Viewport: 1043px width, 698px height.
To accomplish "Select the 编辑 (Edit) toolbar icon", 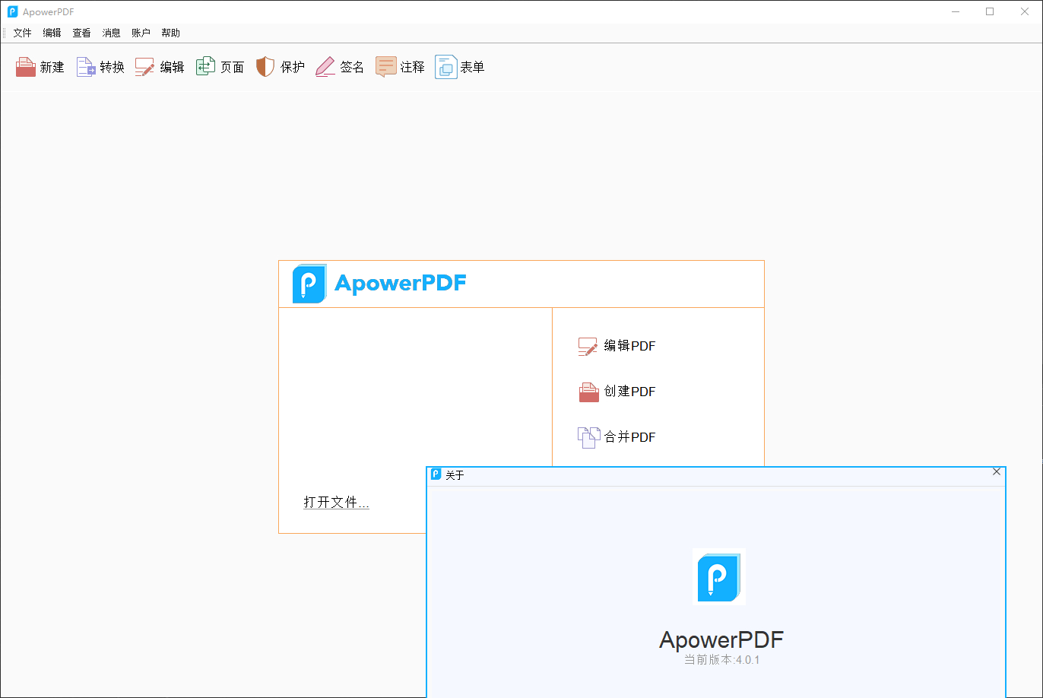I will [x=145, y=67].
